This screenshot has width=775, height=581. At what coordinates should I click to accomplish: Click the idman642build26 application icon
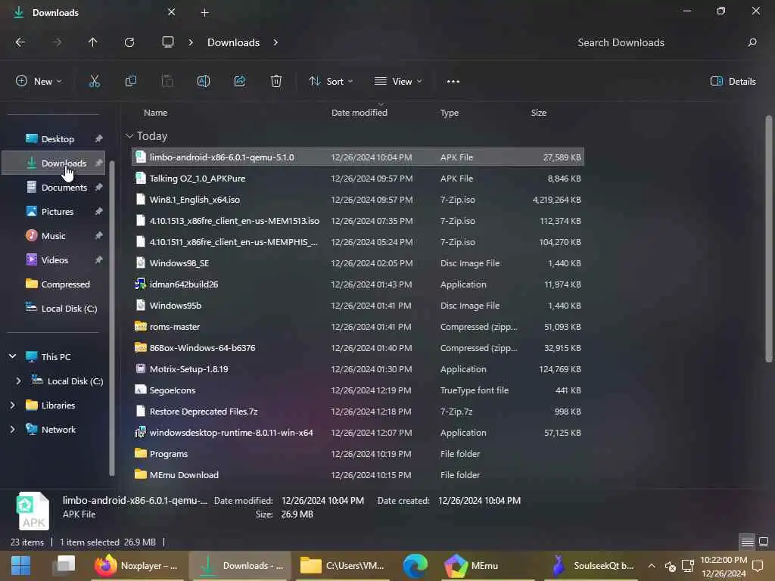(140, 284)
